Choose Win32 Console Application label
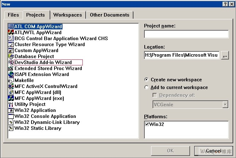This screenshot has height=158, width=236. pos(45,116)
